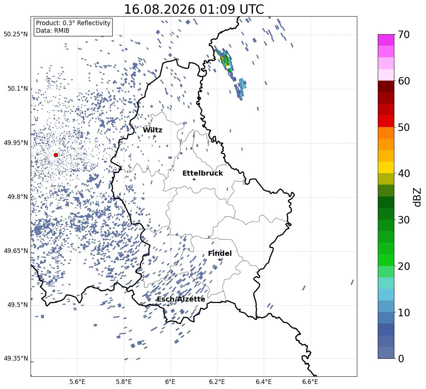The height and width of the screenshot is (389, 426).
Task: Click the Wiltz station cross marker
Action: [x=155, y=136]
